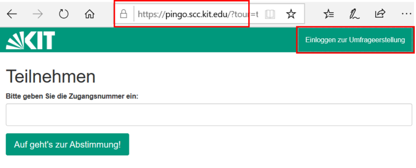Open the browser home page

click(x=89, y=14)
